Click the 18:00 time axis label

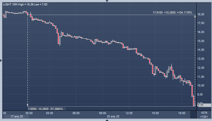click(x=182, y=113)
